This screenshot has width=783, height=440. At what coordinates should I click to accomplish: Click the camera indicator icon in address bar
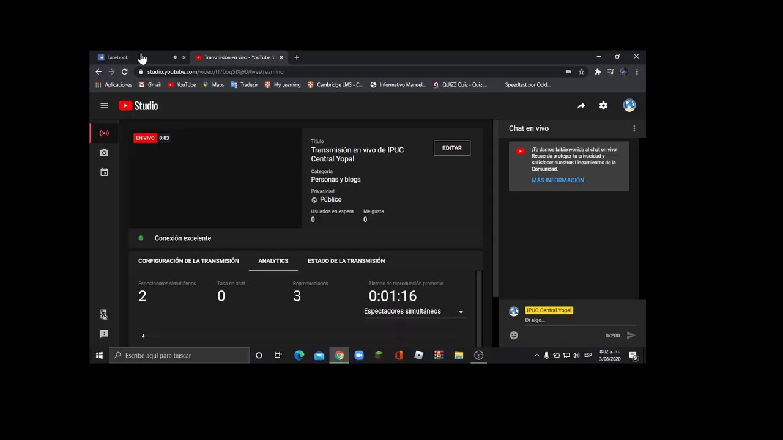568,71
